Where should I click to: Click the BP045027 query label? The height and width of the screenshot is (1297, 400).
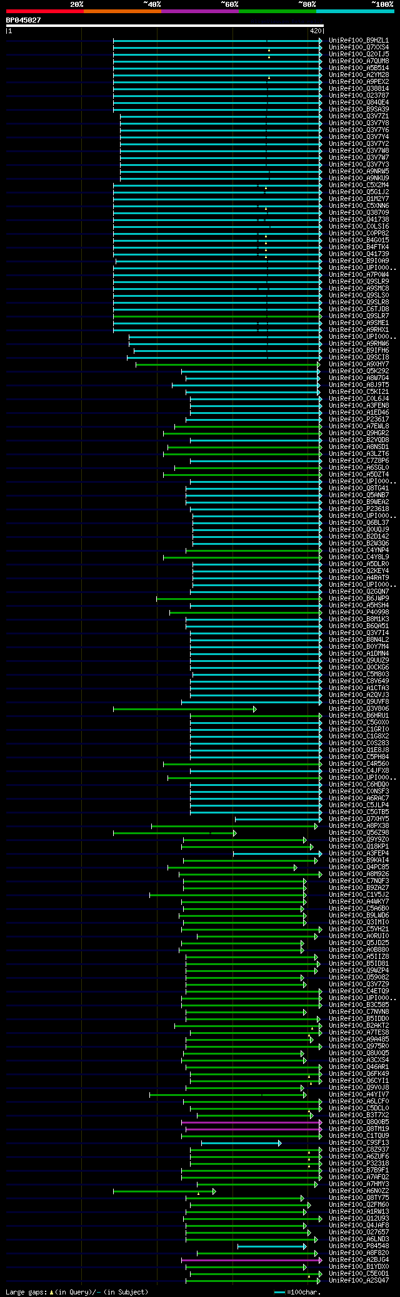[24, 20]
